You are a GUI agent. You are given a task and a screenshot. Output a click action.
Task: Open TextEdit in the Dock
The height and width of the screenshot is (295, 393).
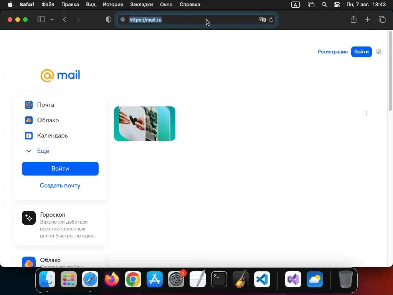pyautogui.click(x=198, y=279)
